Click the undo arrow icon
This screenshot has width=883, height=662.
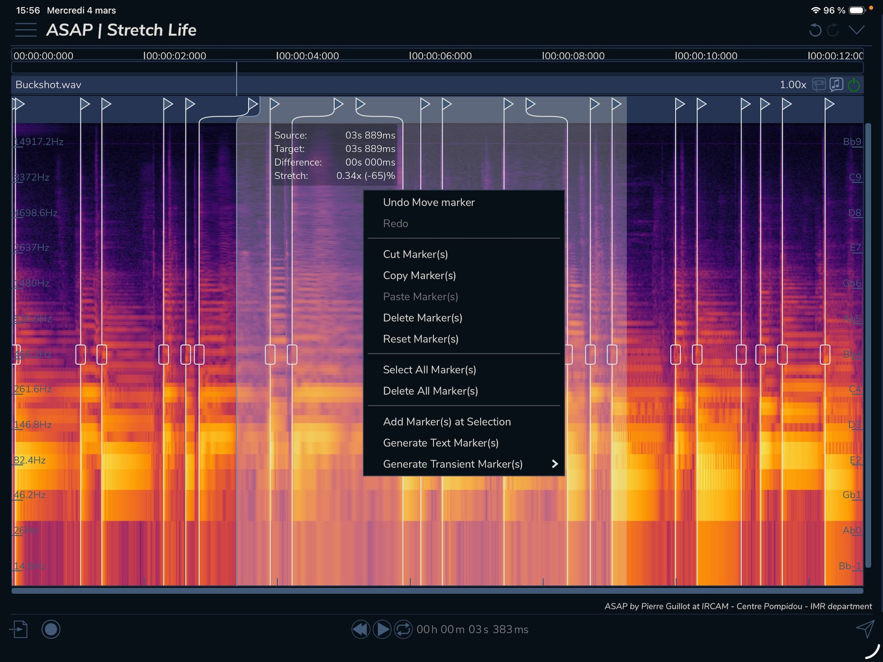[815, 30]
